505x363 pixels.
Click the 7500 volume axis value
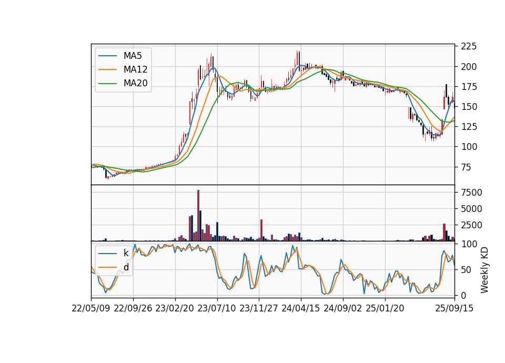point(471,193)
